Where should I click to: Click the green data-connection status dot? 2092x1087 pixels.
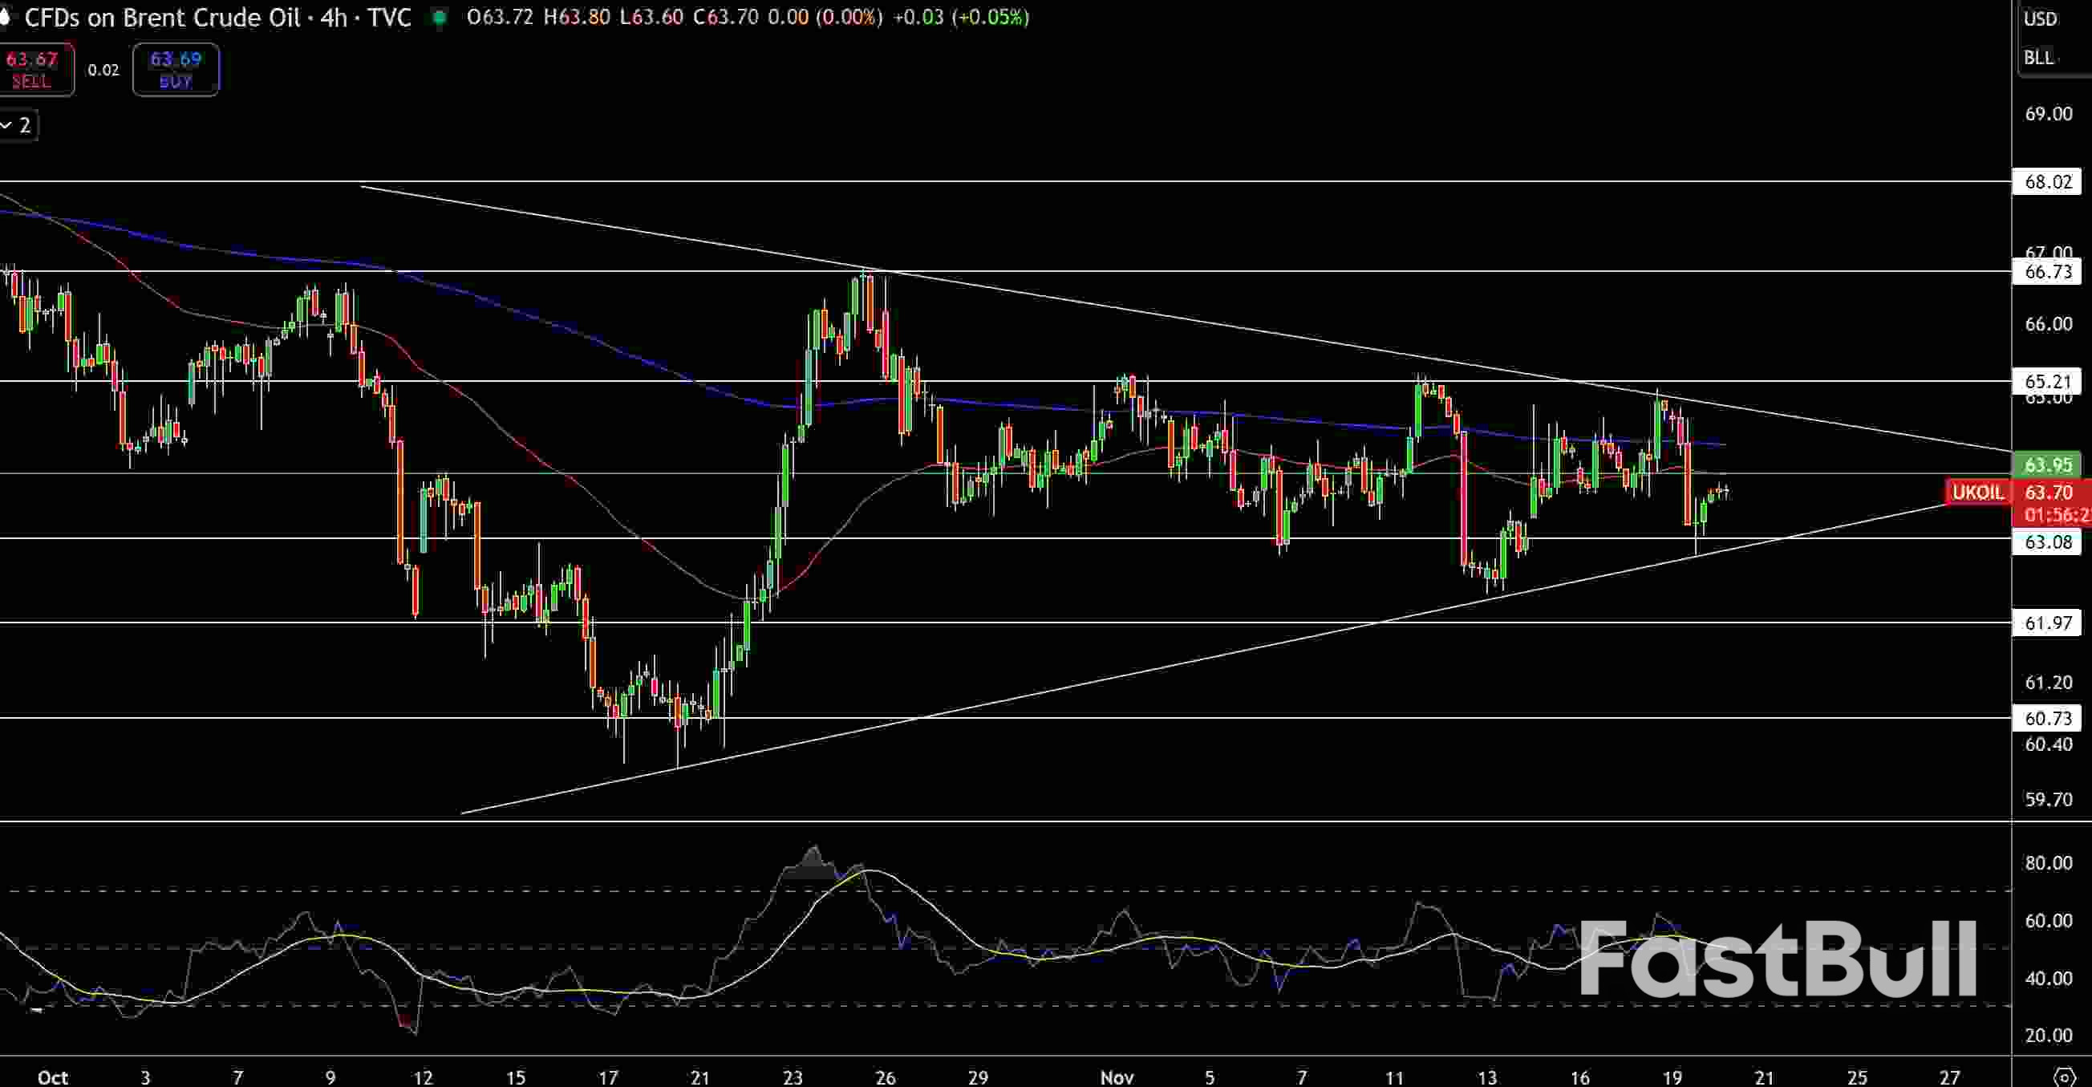tap(439, 17)
